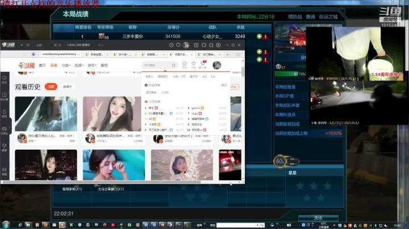Screen dimensions: 409x229
Task: Click the search magnifier in the page search box
Action: click(x=173, y=65)
